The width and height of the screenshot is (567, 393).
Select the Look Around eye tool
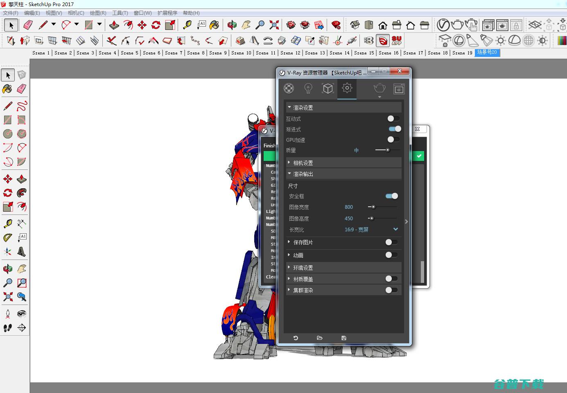[22, 314]
